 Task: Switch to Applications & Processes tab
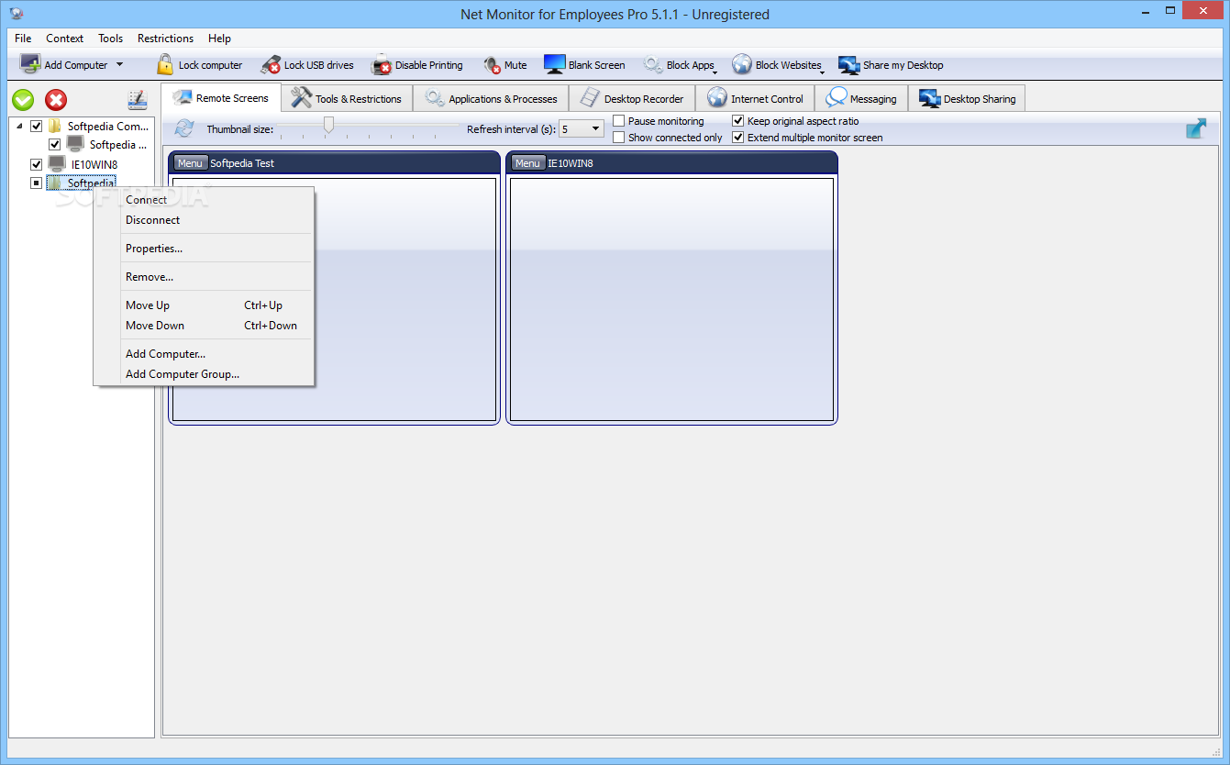click(x=491, y=98)
